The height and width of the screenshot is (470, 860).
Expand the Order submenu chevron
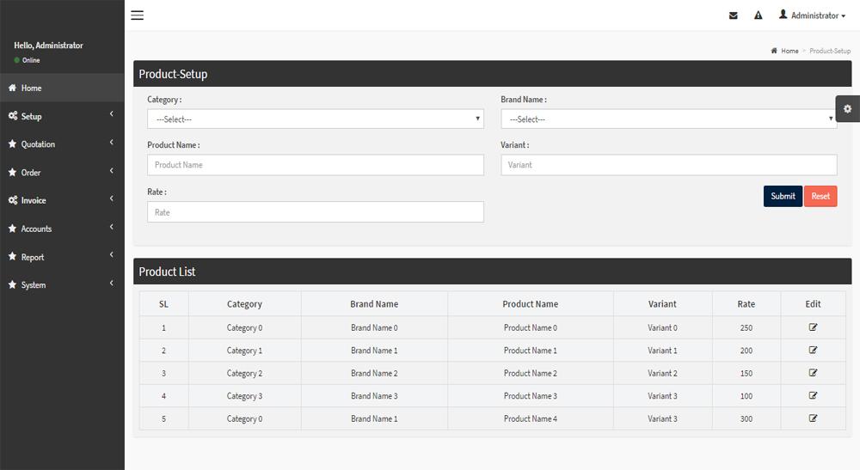pyautogui.click(x=111, y=170)
